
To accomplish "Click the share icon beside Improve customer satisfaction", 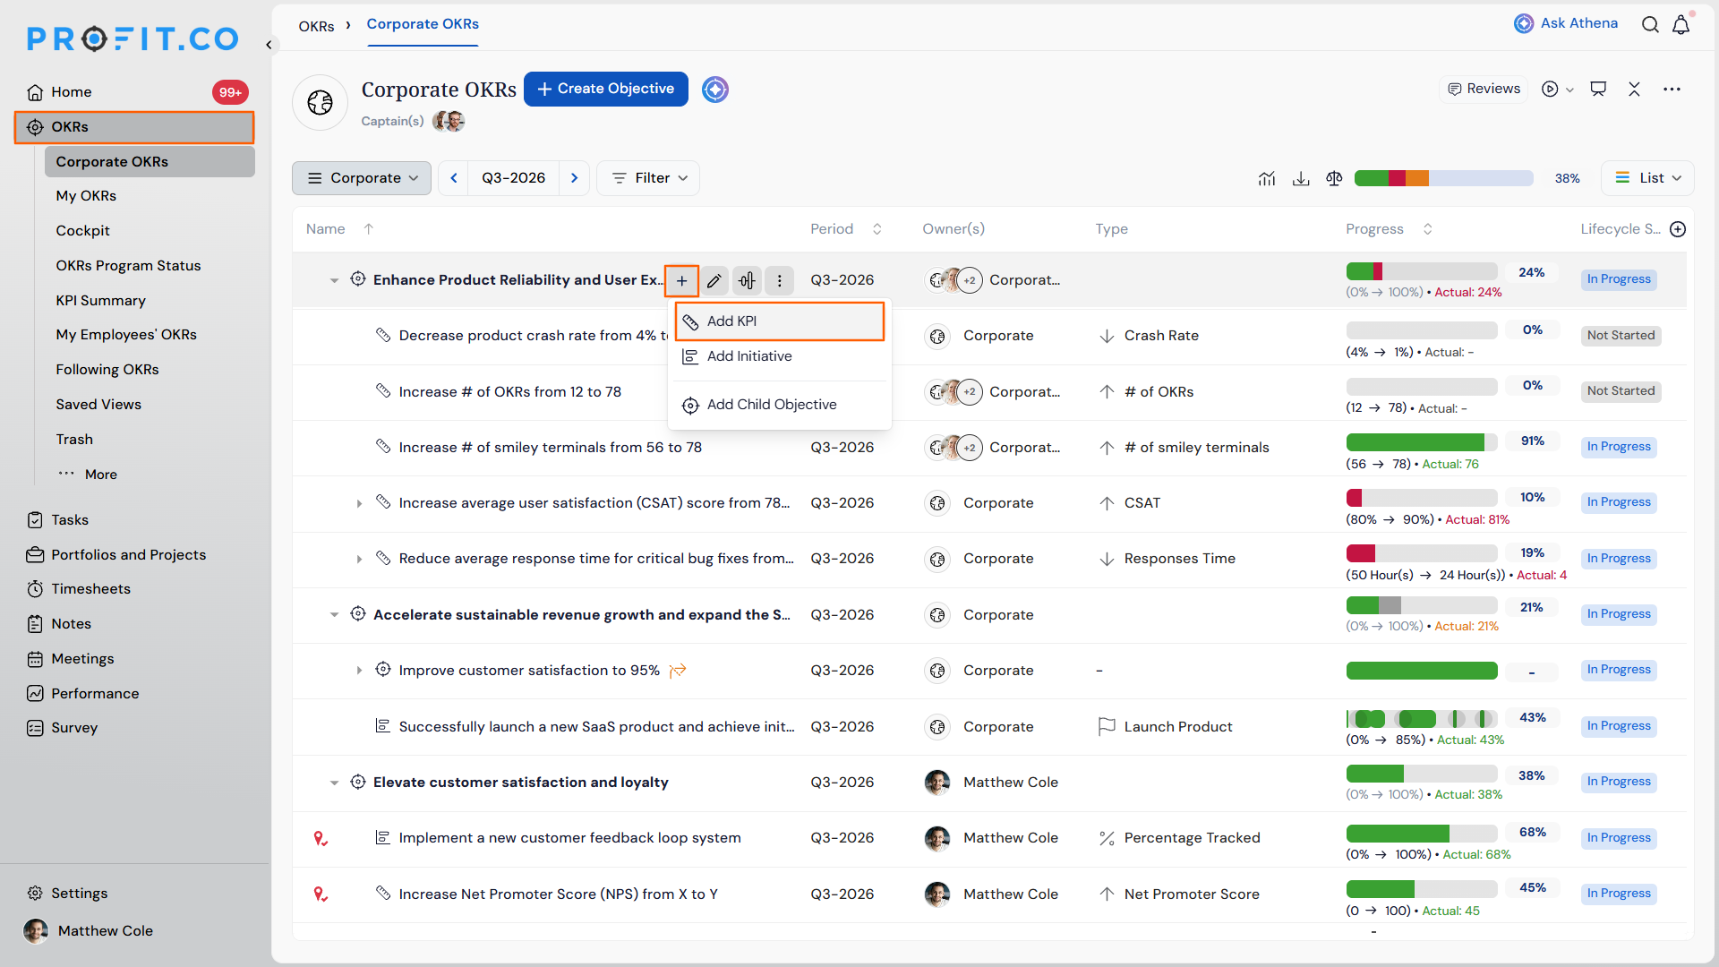I will (678, 671).
